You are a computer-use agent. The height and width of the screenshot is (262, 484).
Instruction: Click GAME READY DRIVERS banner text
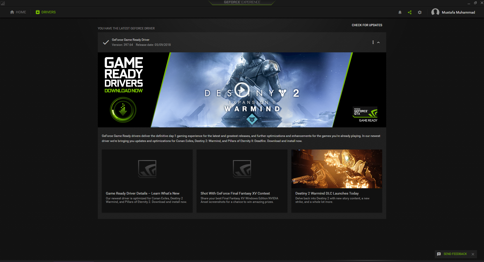click(124, 72)
